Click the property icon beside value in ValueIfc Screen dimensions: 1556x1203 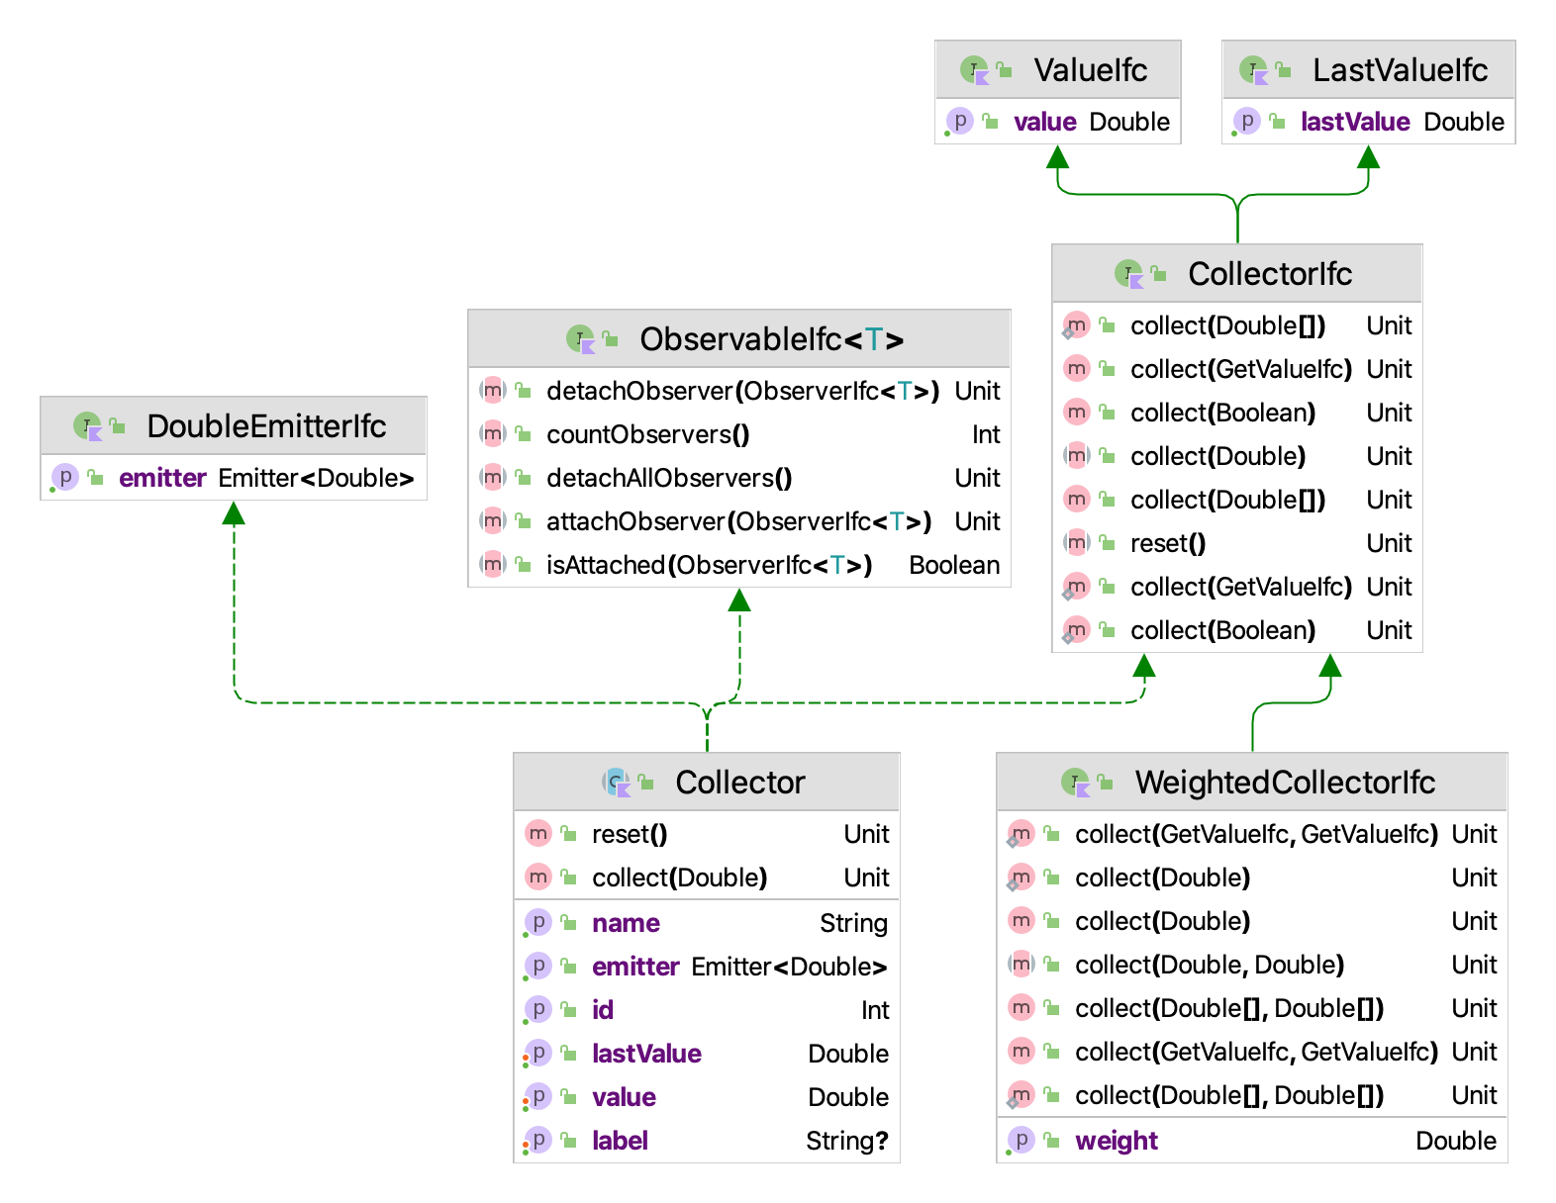click(958, 122)
